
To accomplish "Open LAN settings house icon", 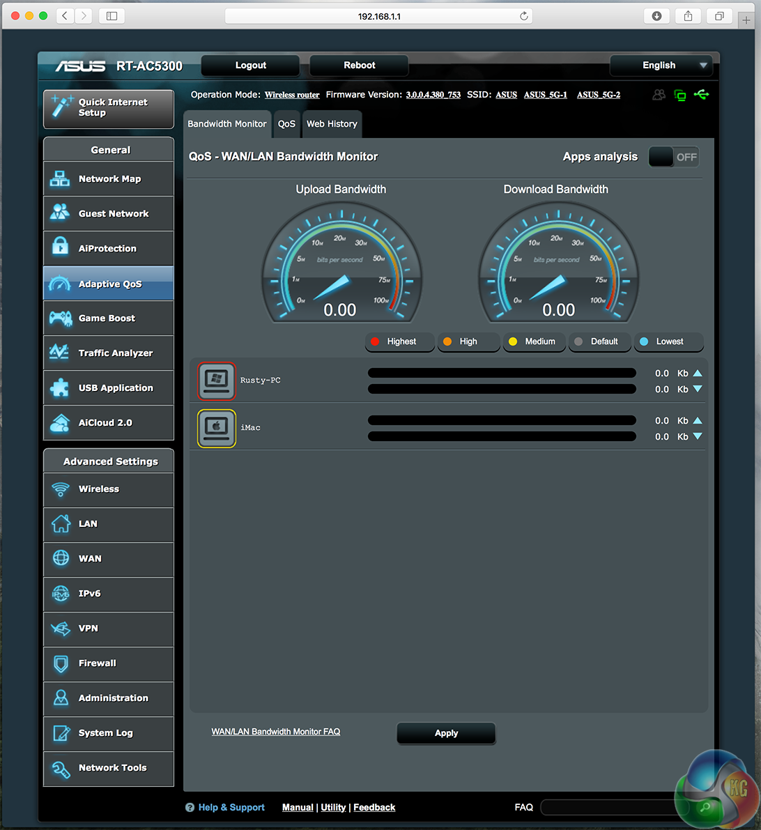I will [61, 523].
